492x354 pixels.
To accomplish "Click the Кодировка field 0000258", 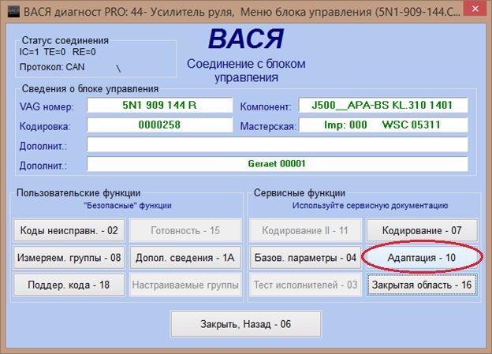I will (x=160, y=125).
